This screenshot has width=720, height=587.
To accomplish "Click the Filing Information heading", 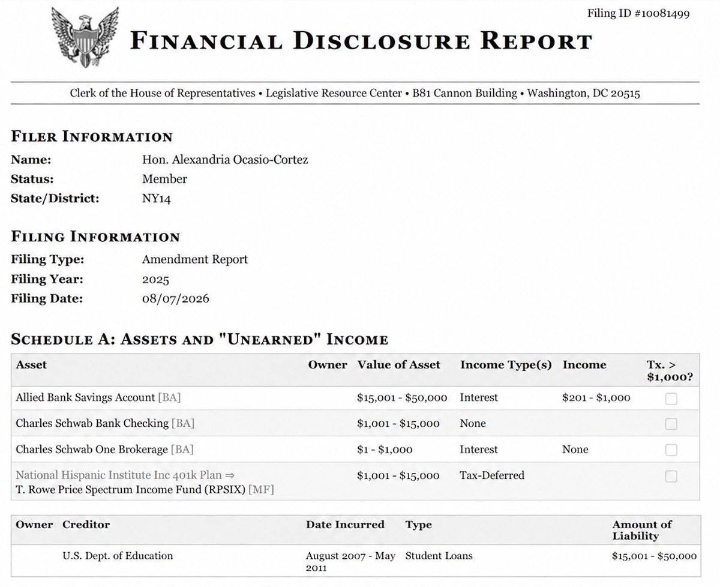I will pos(95,236).
